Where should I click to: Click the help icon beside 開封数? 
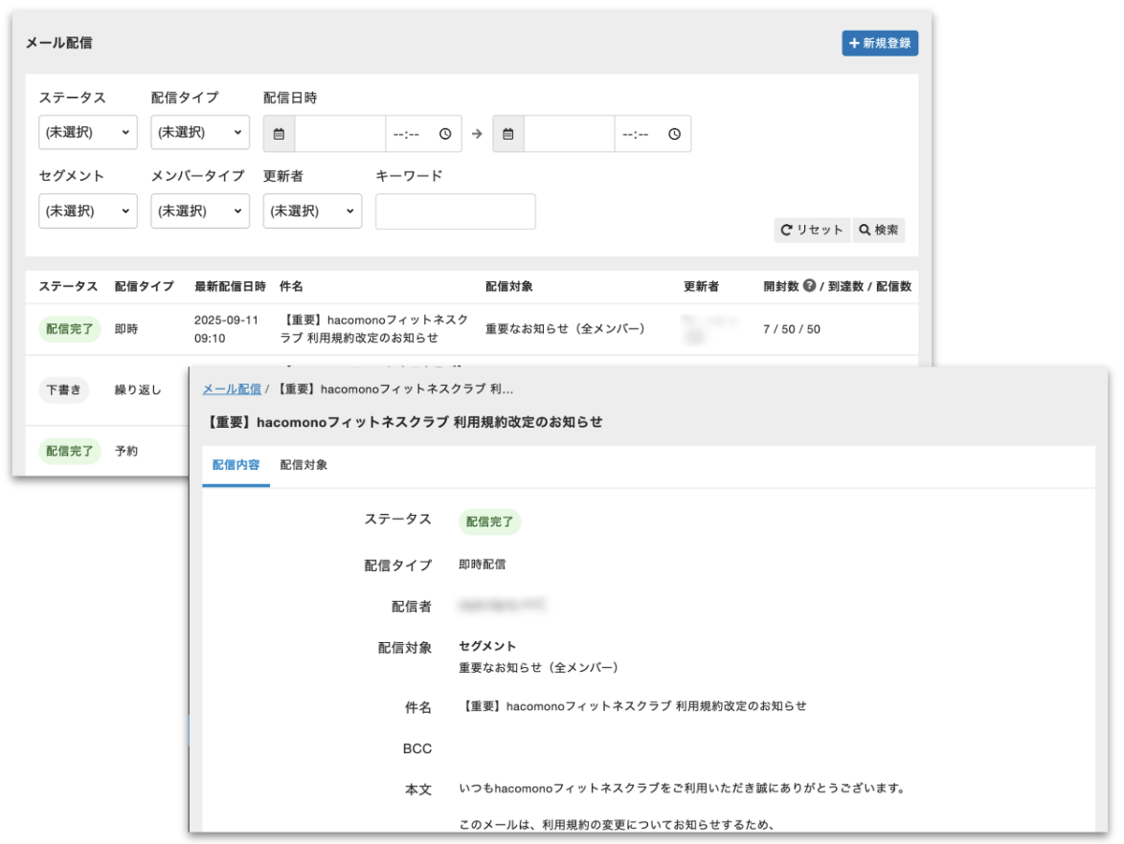click(x=809, y=286)
